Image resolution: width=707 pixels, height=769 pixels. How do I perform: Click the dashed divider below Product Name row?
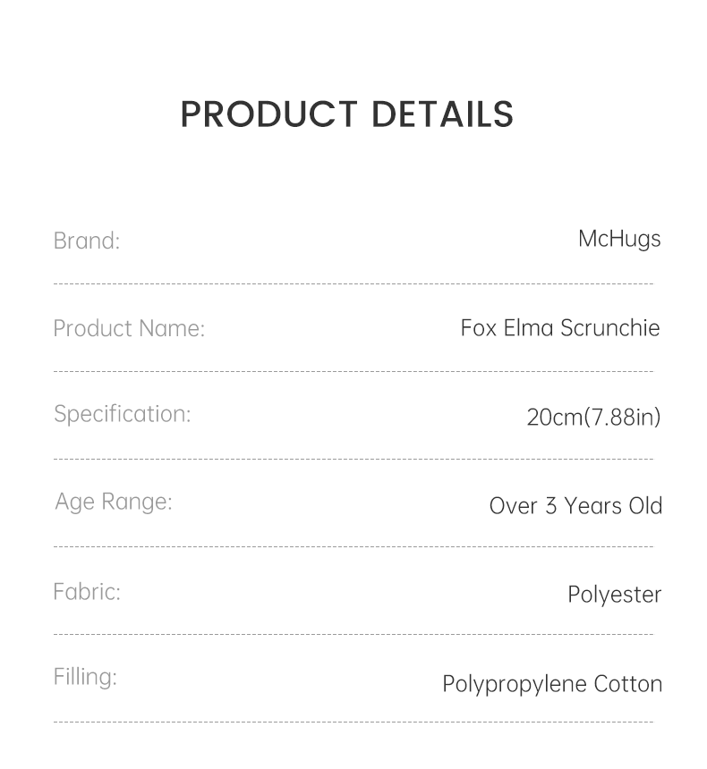pyautogui.click(x=353, y=371)
